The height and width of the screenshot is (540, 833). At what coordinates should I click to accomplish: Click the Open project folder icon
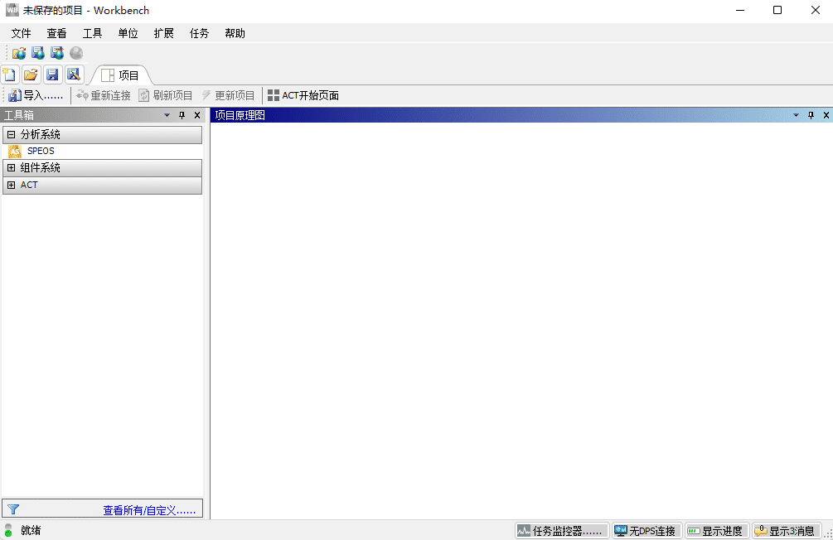point(31,75)
